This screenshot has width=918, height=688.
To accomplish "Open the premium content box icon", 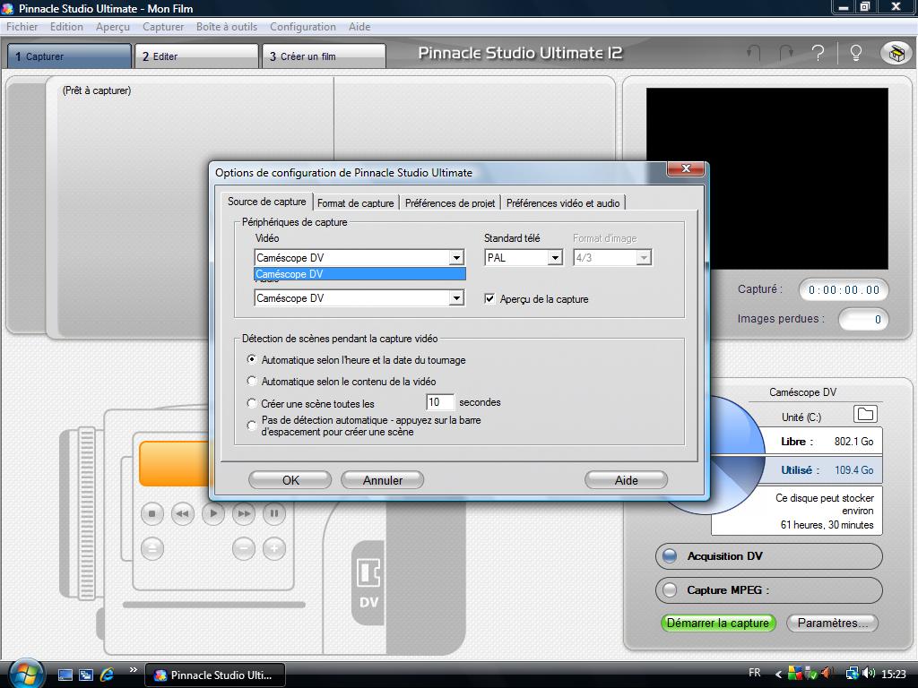I will click(896, 53).
